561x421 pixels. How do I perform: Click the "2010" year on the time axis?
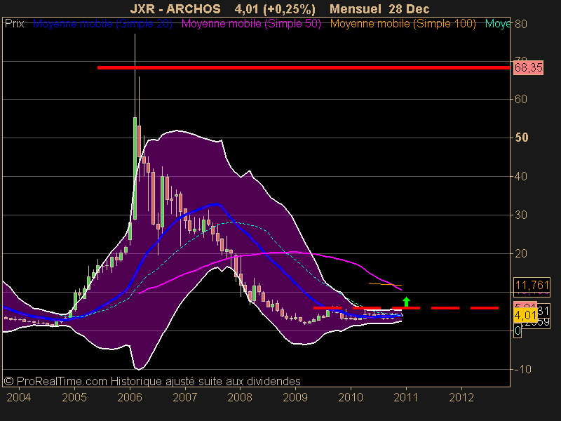point(351,397)
